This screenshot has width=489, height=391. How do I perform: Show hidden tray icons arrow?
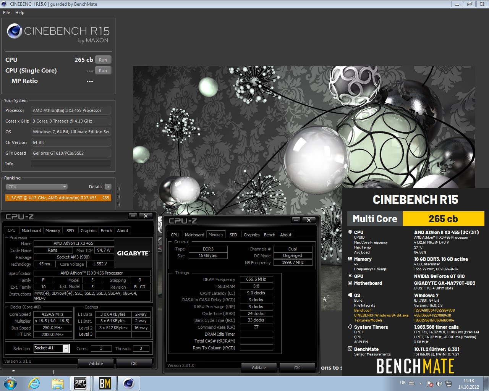(x=421, y=383)
